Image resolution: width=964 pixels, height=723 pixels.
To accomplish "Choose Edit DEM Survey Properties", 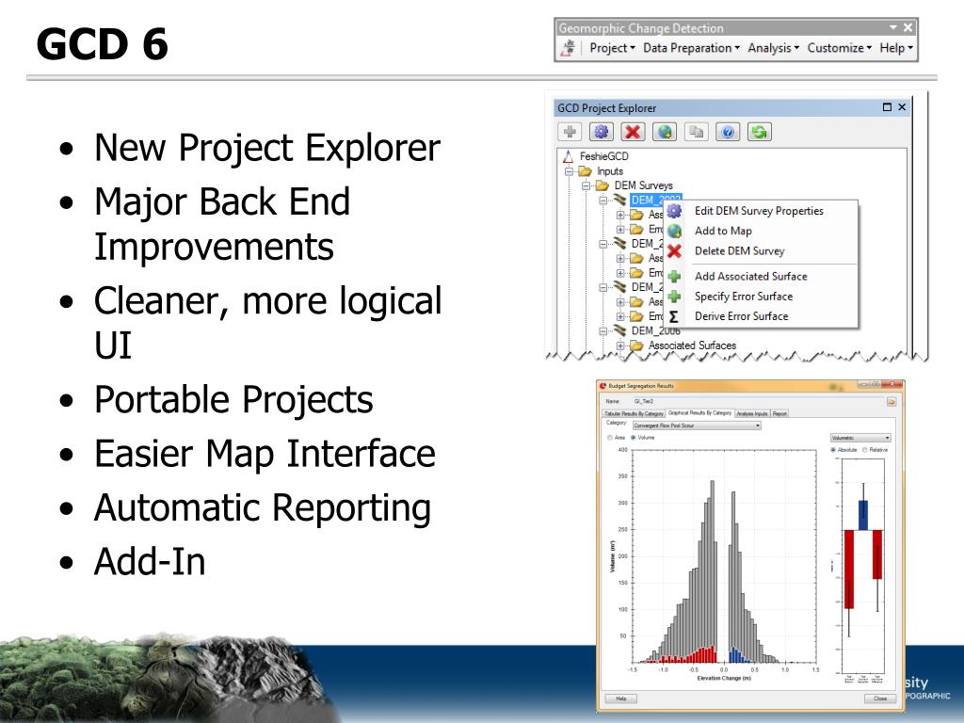I will pos(761,211).
